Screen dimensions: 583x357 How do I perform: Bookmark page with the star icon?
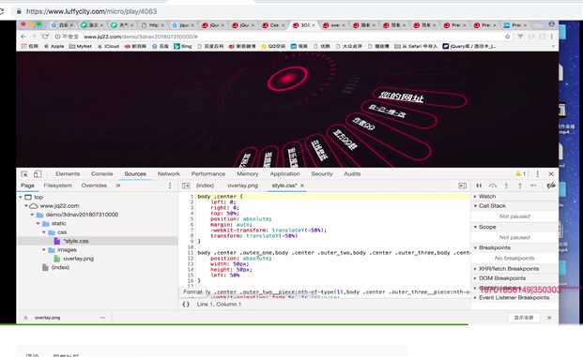click(507, 37)
